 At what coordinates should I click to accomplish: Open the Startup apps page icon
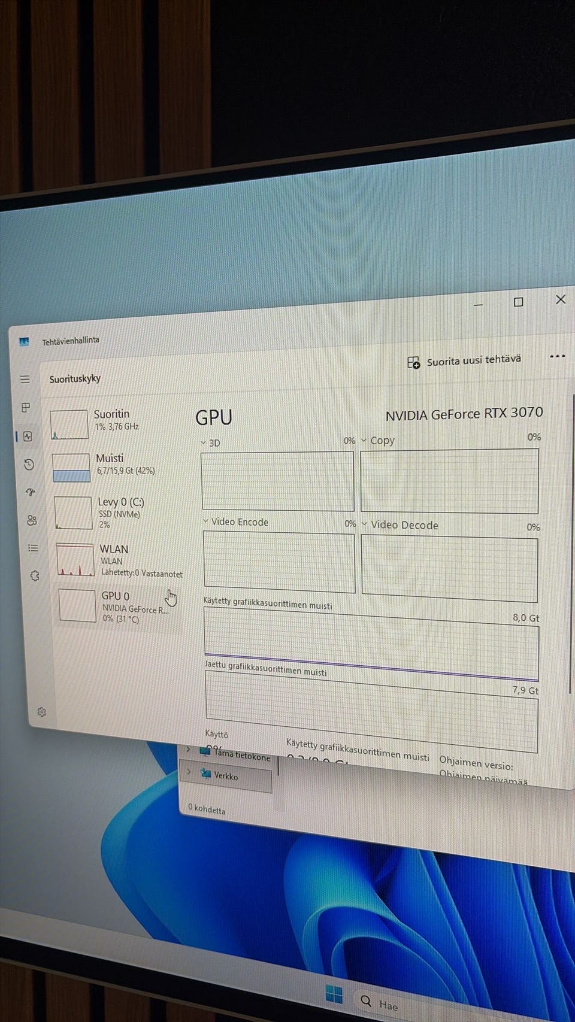tap(31, 493)
